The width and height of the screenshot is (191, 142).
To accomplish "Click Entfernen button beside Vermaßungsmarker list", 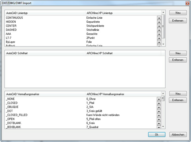I will click(x=178, y=100).
